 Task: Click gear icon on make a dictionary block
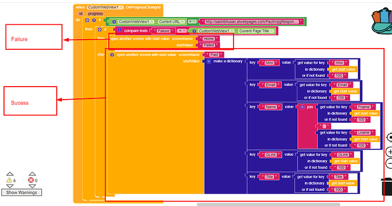pyautogui.click(x=209, y=61)
